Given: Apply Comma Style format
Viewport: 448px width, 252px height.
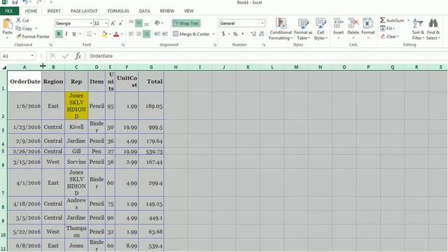Looking at the screenshot, I should pos(243,34).
